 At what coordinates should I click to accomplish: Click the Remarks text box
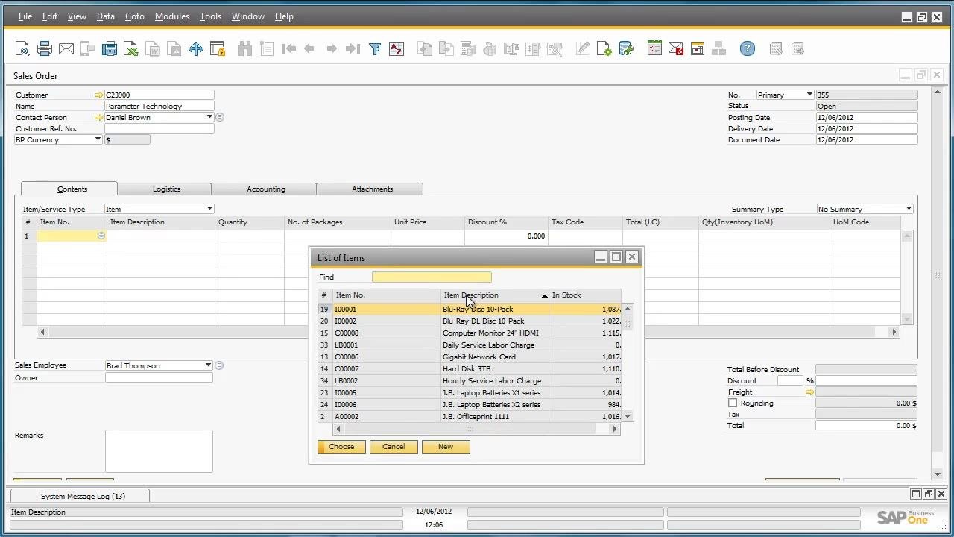point(159,451)
